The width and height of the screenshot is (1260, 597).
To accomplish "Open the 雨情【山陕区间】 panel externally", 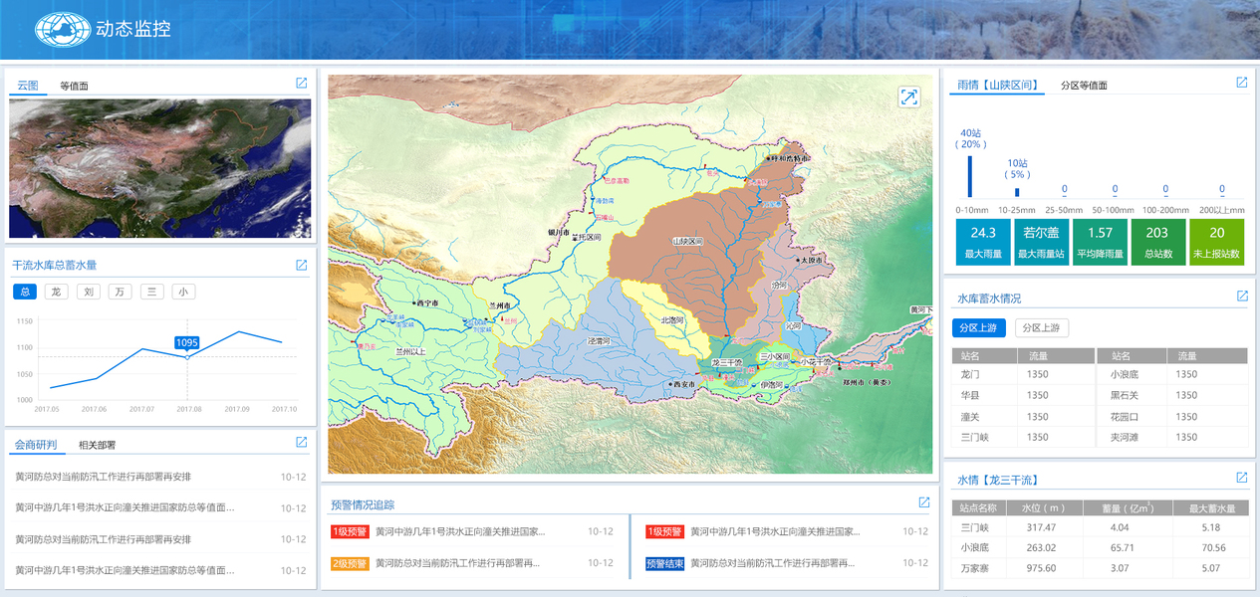I will 1242,83.
